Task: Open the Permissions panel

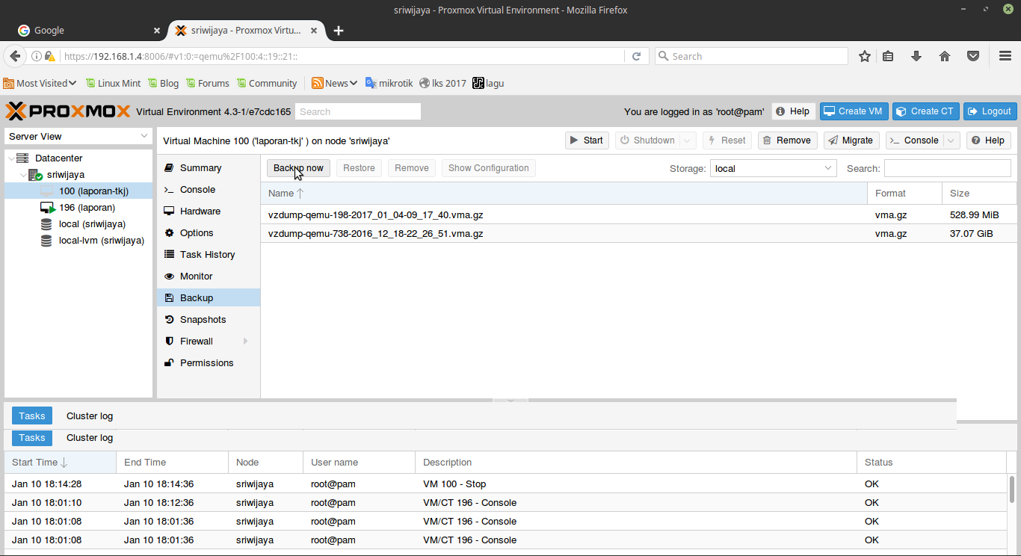Action: click(x=206, y=362)
